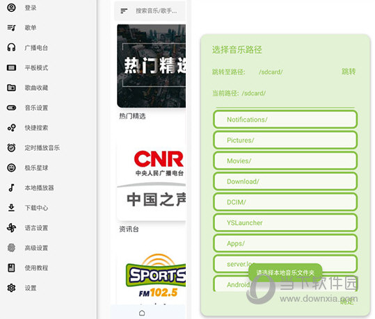Open the favorites folder icon by 歌曲收藏
The width and height of the screenshot is (375, 319).
pos(11,88)
